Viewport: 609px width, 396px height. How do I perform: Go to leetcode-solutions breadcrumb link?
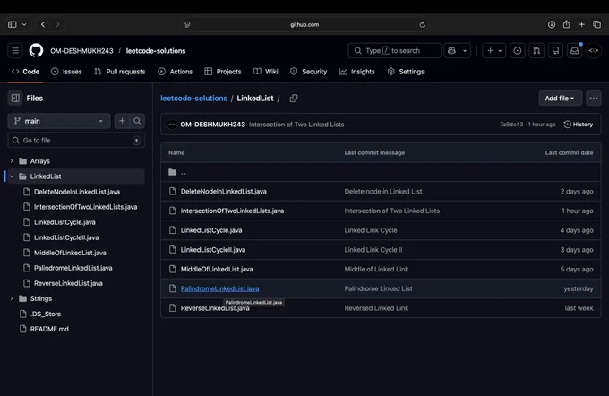193,99
